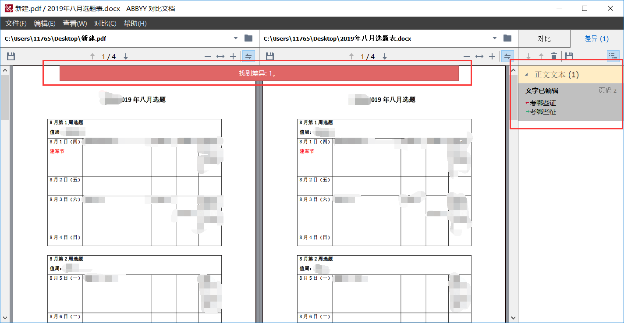The height and width of the screenshot is (323, 624).
Task: Toggle the differences list view button
Action: pos(613,56)
